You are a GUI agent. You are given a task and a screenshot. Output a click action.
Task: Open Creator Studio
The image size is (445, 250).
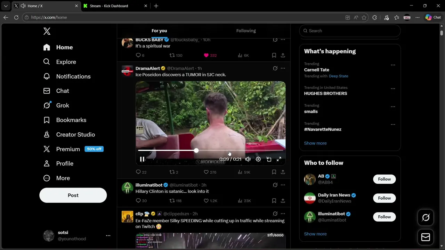69,134
